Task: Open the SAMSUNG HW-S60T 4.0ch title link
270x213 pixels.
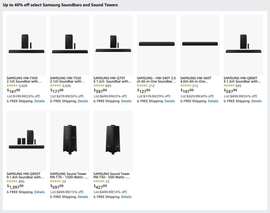Action: [x=200, y=80]
